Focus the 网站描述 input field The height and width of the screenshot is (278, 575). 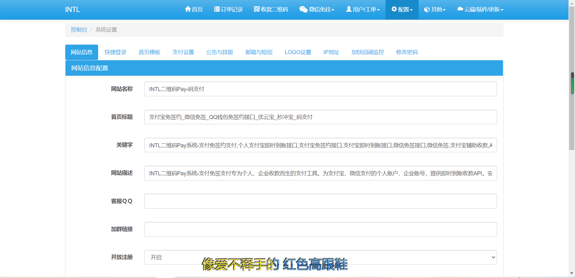coord(321,173)
